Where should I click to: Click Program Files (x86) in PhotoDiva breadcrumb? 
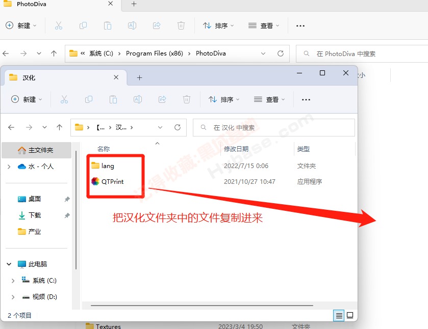[x=155, y=53]
